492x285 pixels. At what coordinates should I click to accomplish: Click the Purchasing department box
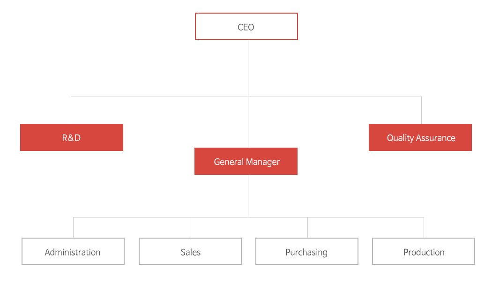pos(307,251)
